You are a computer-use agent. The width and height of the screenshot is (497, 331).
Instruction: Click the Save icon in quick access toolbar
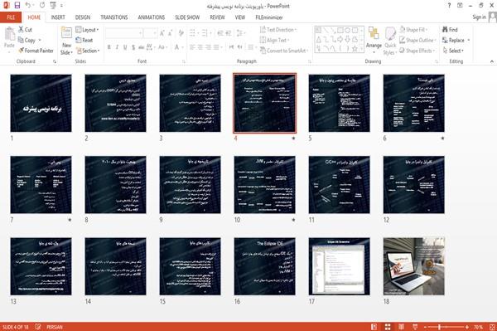pyautogui.click(x=17, y=5)
